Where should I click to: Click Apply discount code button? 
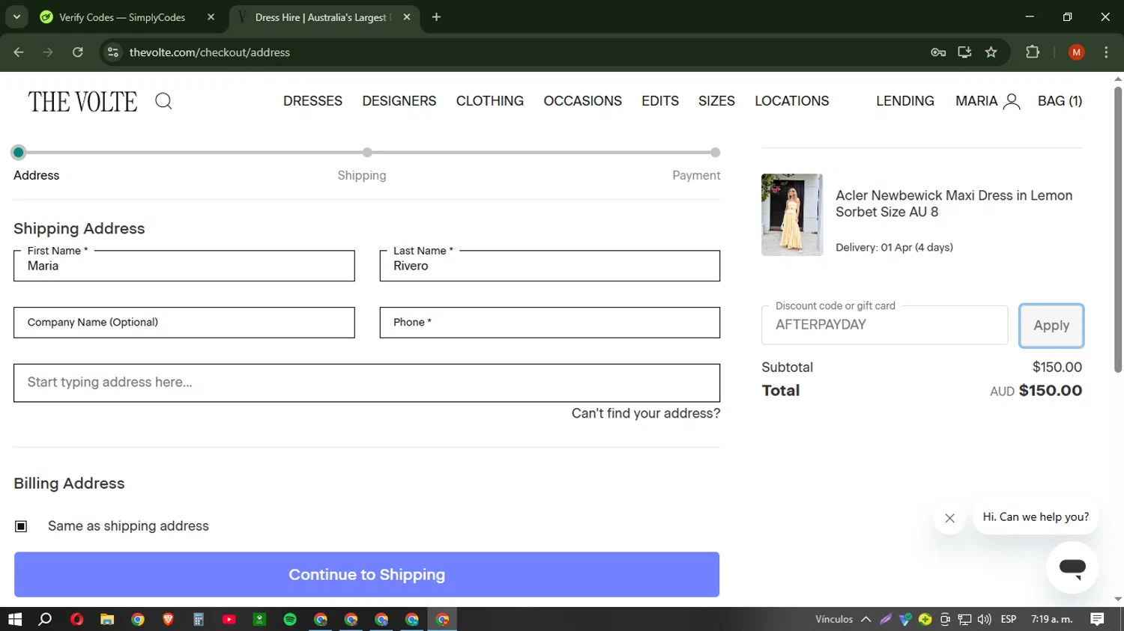point(1051,326)
